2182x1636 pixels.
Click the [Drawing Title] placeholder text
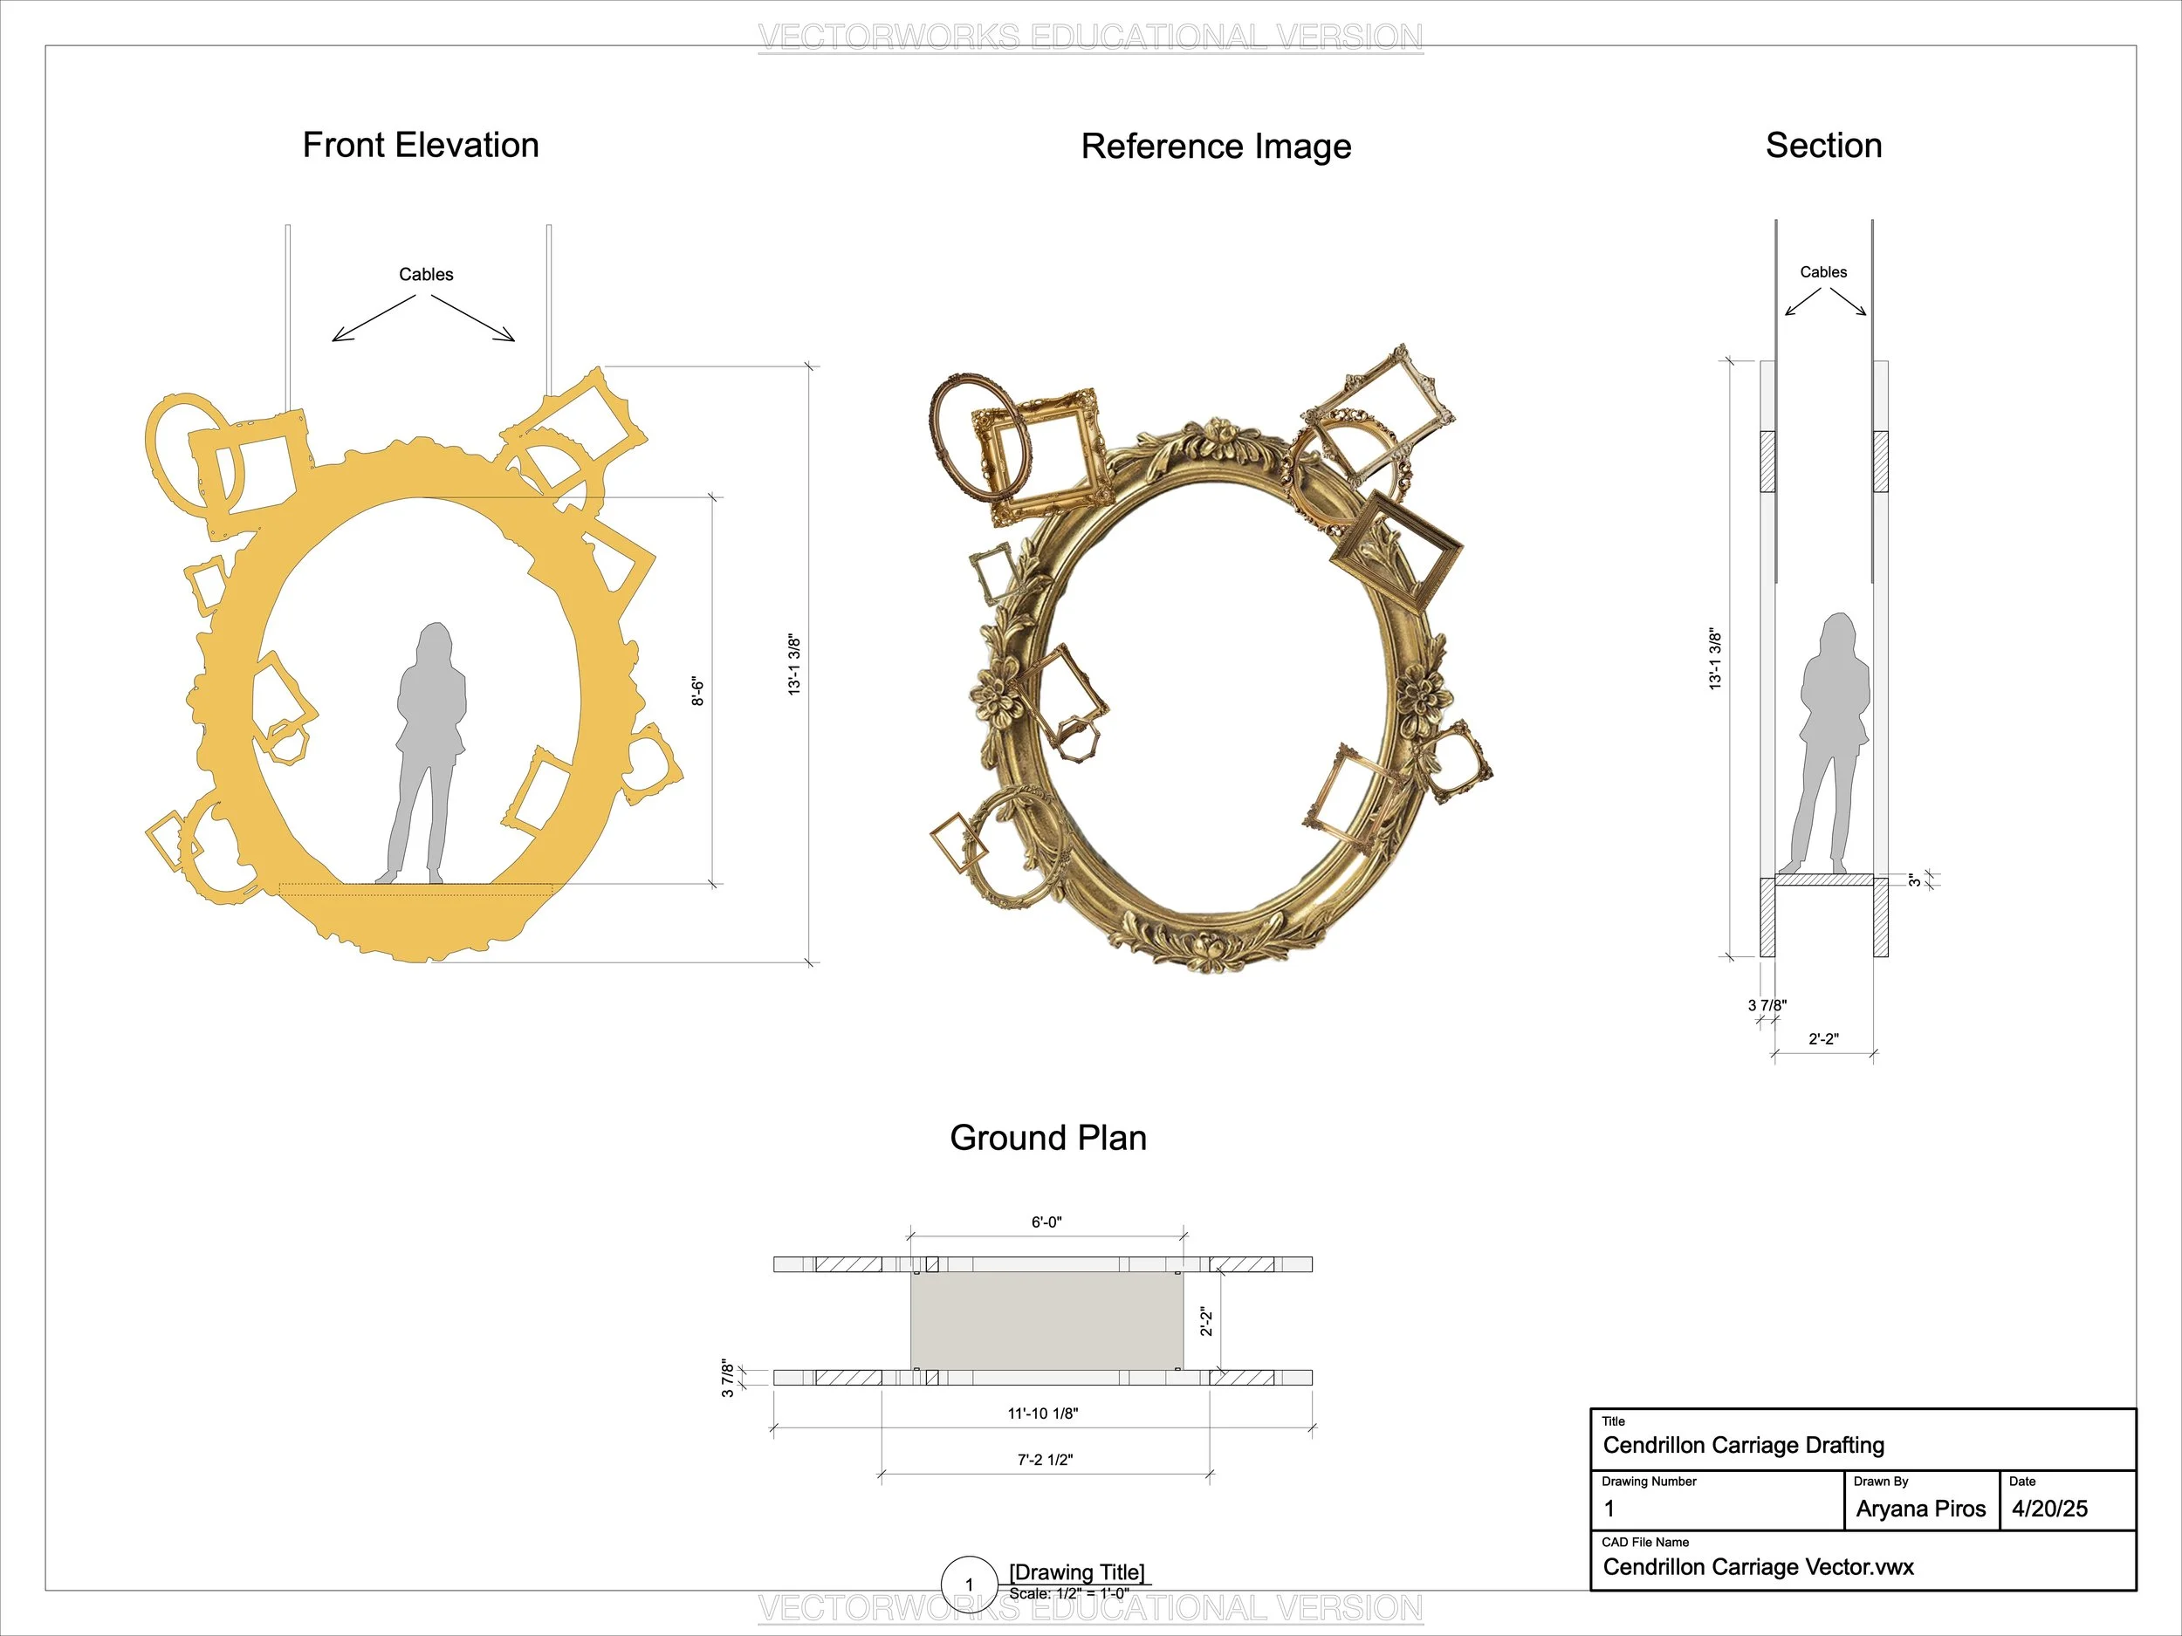point(1076,1572)
